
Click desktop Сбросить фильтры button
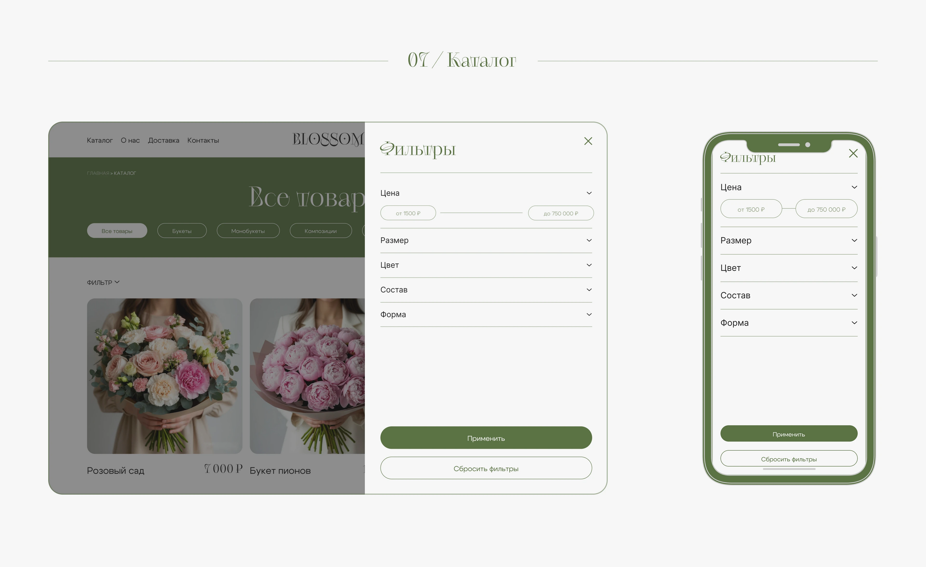pos(486,469)
